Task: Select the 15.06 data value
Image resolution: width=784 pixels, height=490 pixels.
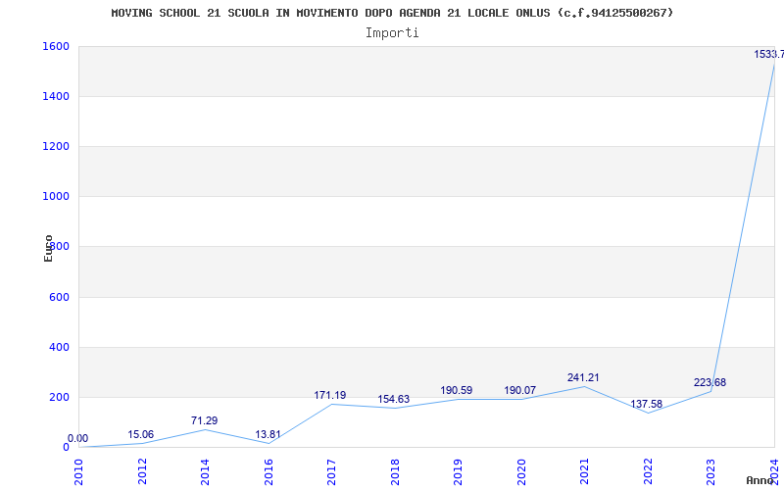Action: [141, 435]
